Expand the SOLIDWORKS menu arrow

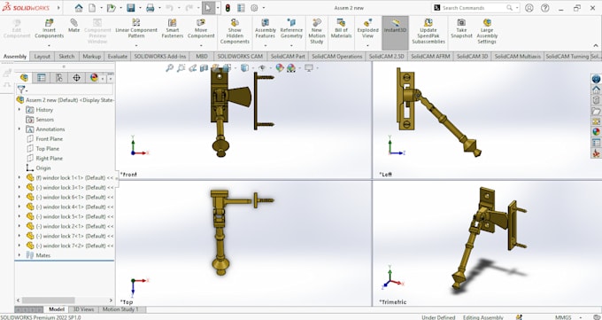[58, 7]
